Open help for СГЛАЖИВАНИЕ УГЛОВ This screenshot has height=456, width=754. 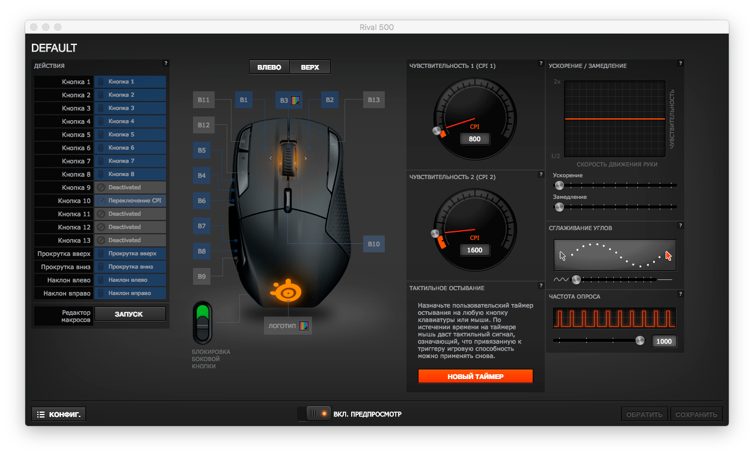pyautogui.click(x=681, y=225)
